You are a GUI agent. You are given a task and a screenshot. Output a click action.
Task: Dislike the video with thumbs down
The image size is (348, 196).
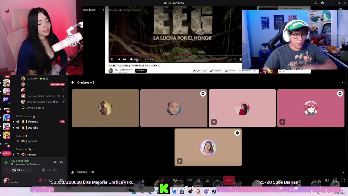click(205, 71)
